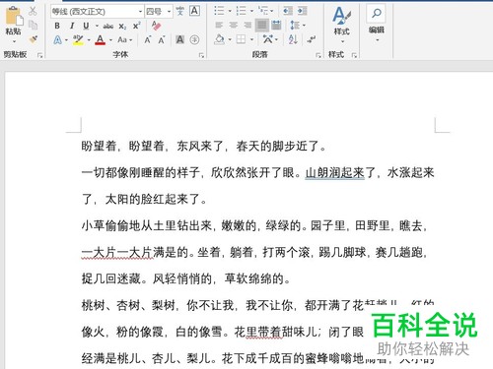Open the Change Case (Aa) menu
This screenshot has width=493, height=369.
(124, 40)
